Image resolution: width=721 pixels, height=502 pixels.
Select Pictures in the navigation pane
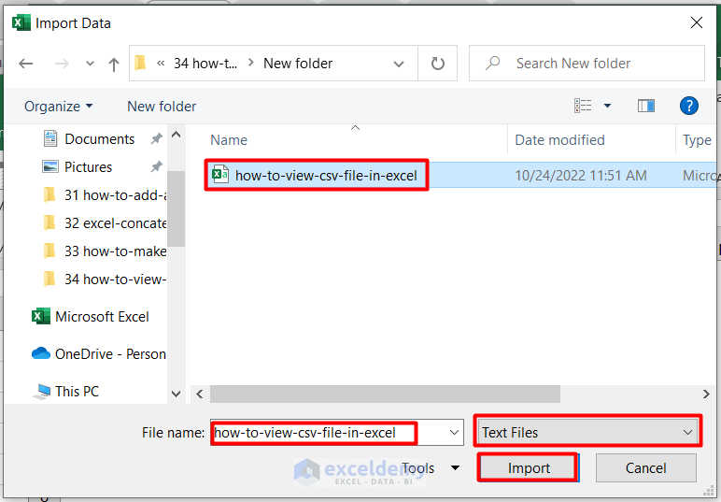coord(89,167)
